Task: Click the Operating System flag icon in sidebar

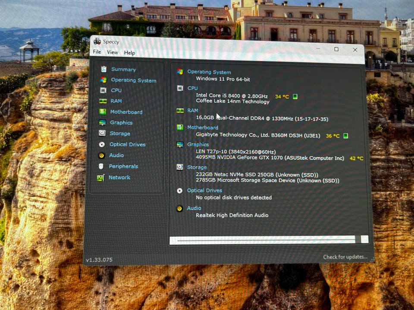Action: tap(103, 80)
